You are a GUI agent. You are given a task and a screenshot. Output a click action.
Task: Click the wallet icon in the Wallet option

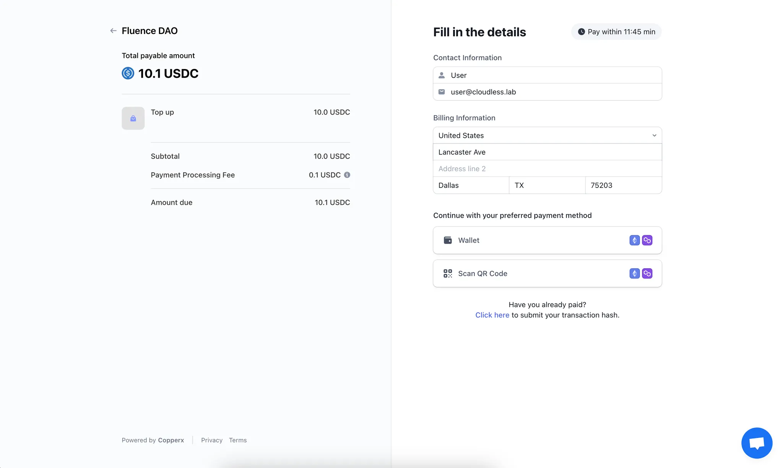coord(447,240)
